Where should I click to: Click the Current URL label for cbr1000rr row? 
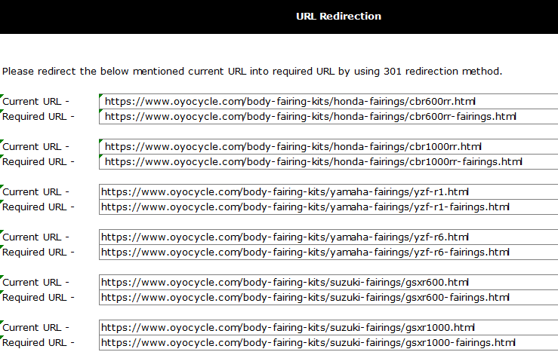point(35,147)
